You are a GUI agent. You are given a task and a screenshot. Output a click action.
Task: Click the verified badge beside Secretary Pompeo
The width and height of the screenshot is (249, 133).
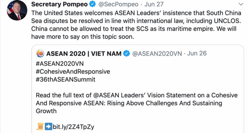[93, 4]
